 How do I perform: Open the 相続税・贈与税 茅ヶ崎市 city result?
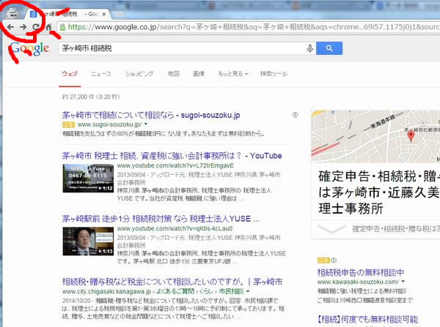[x=172, y=282]
